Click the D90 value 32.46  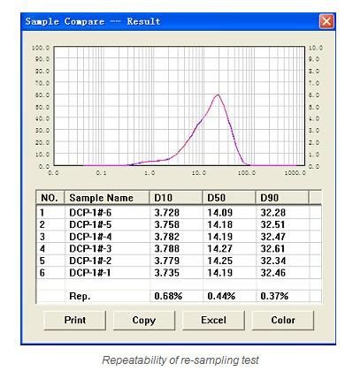pos(272,273)
